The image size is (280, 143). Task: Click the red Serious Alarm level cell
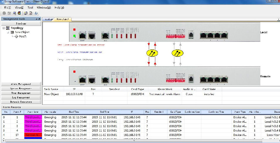[33, 135]
